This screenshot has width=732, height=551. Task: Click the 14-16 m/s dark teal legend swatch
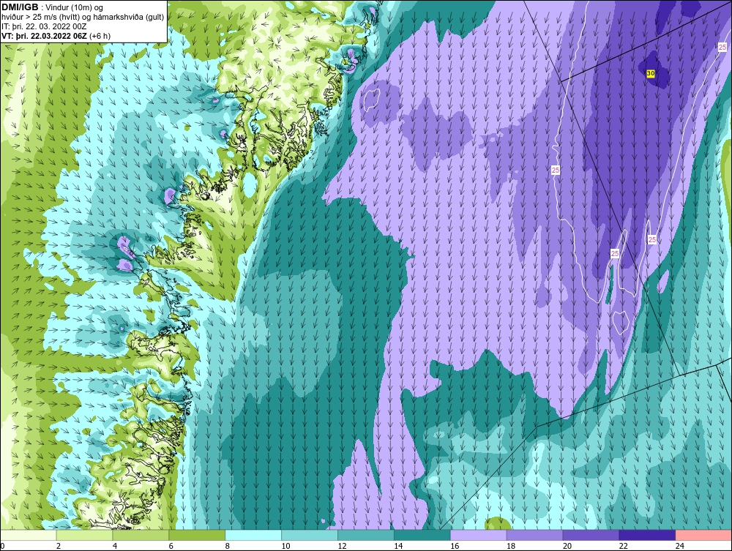(x=422, y=535)
